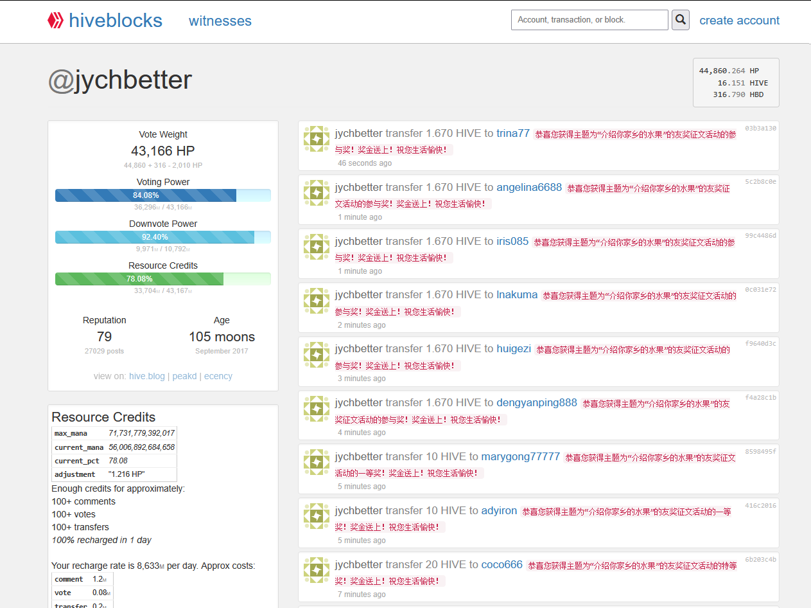Open the witnesses page
811x608 pixels.
[220, 21]
